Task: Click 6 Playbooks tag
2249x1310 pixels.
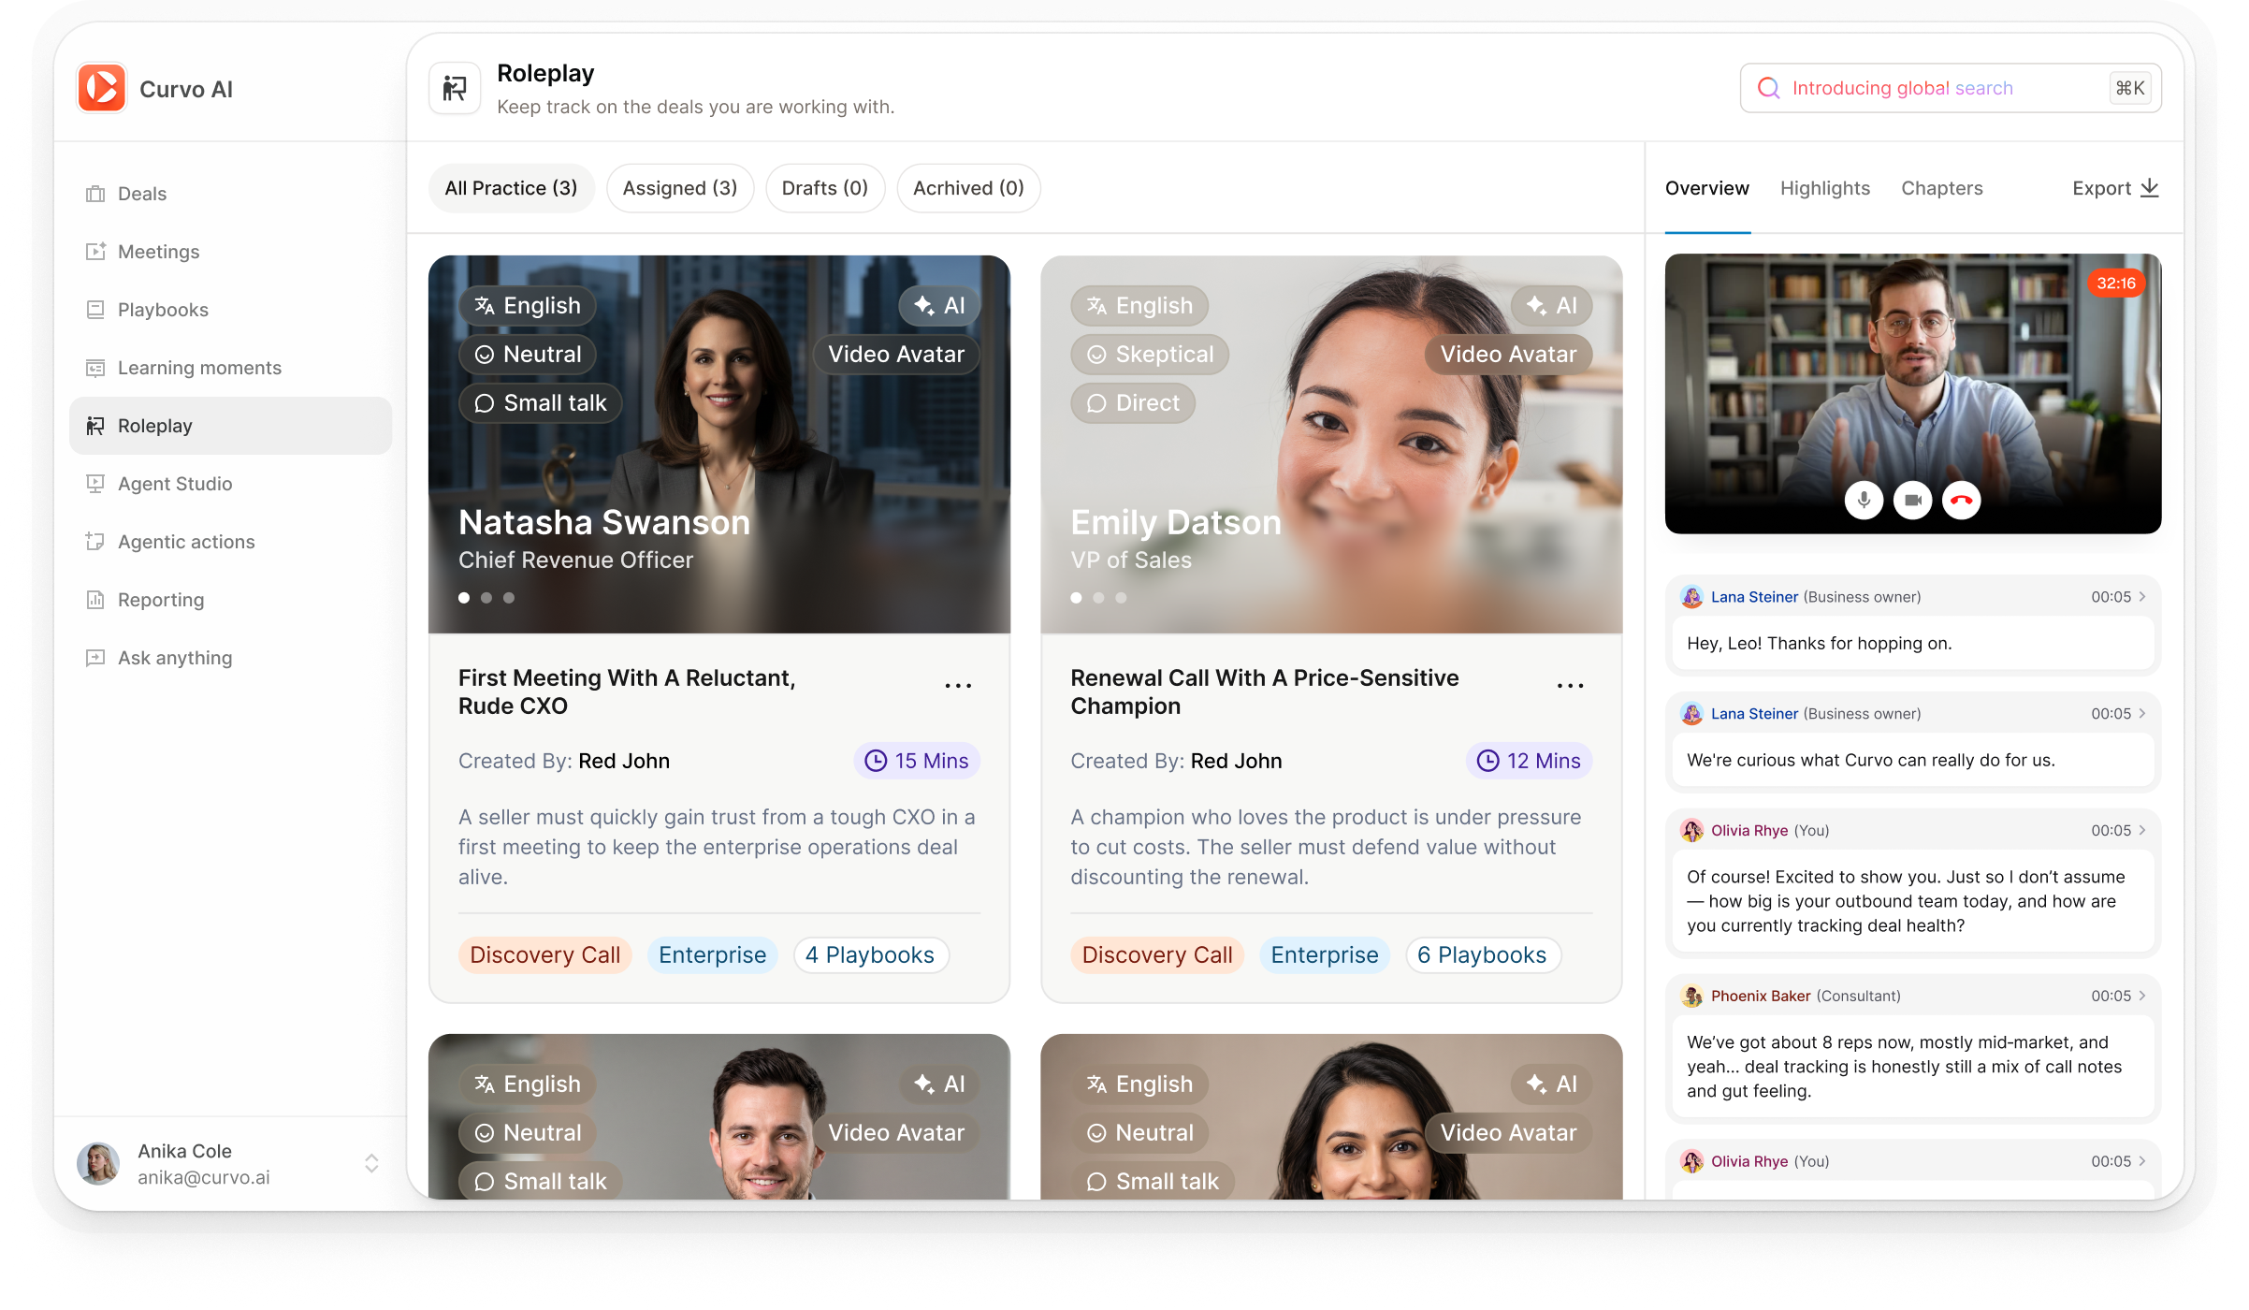Action: [x=1483, y=955]
